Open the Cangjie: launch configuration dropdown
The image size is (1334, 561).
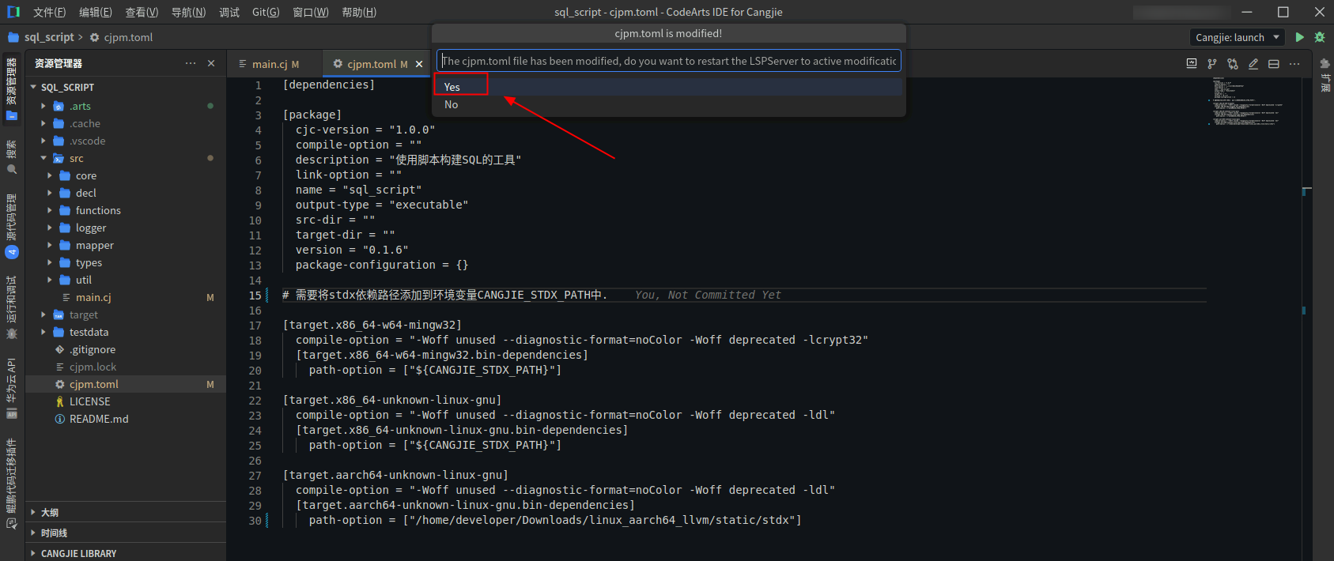(x=1238, y=37)
